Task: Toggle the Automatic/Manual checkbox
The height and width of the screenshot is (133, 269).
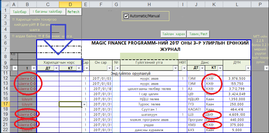Action: pos(126,16)
